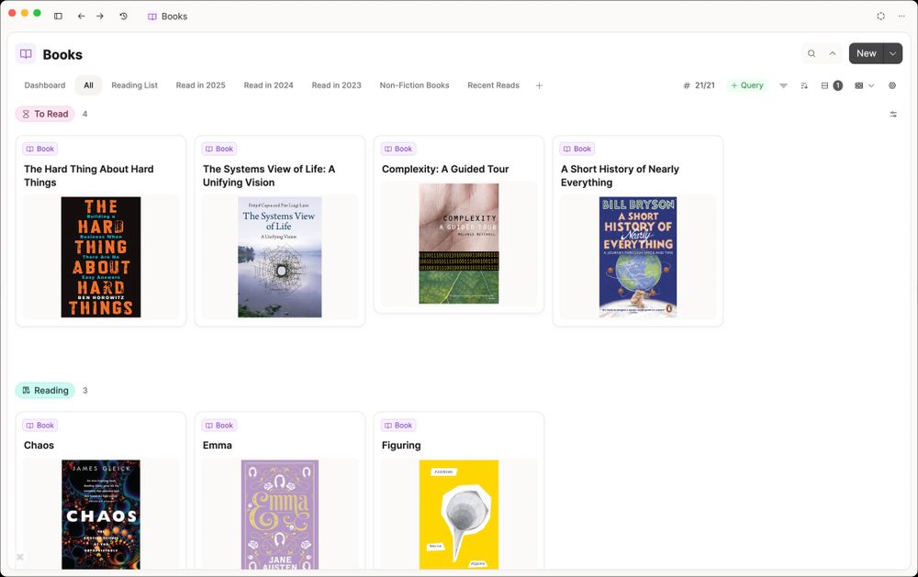
Task: Go back with the left arrow
Action: 82,17
